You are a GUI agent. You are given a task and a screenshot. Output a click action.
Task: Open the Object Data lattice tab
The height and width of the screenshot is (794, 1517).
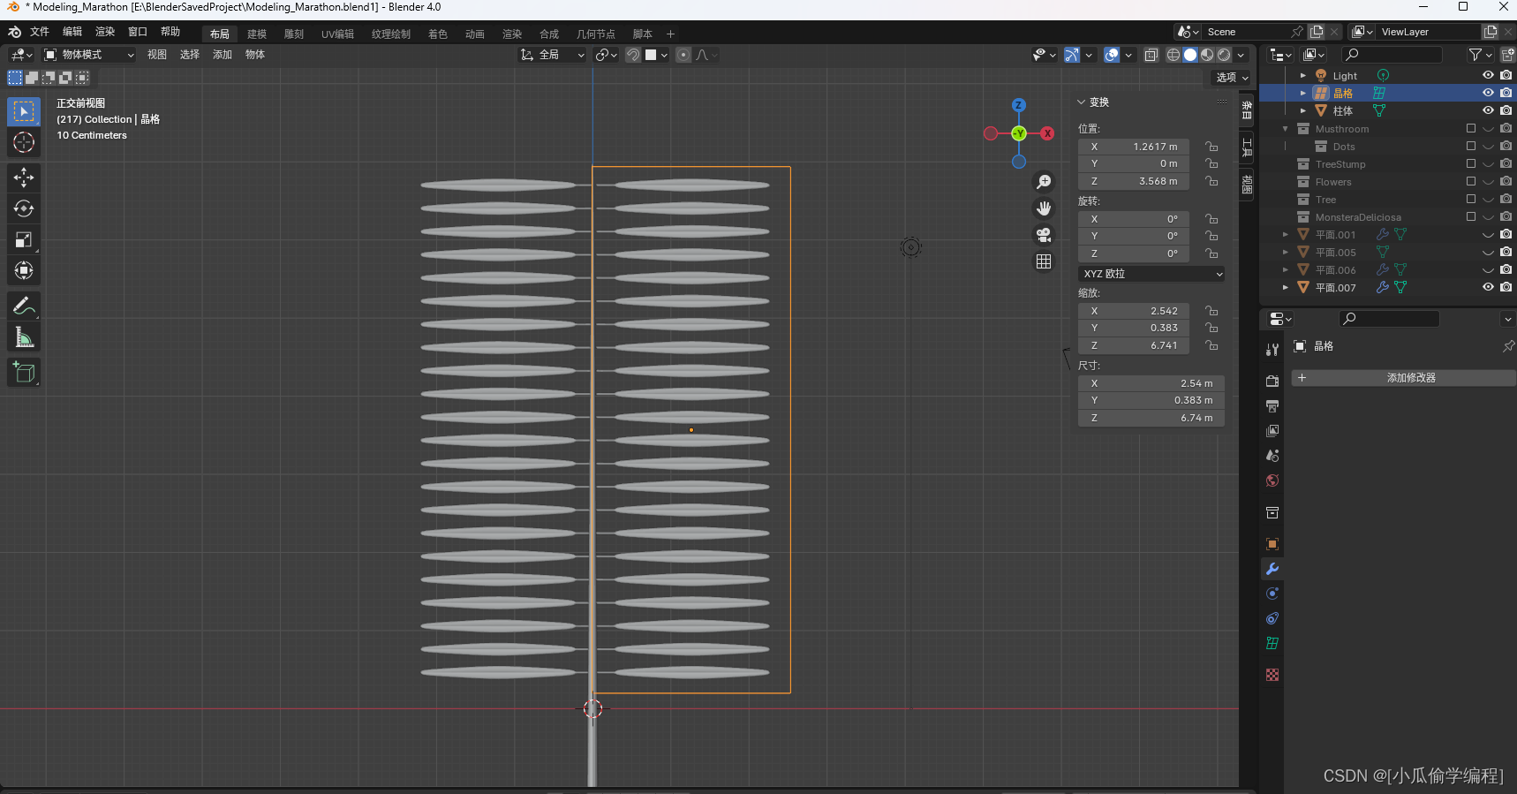(x=1272, y=644)
